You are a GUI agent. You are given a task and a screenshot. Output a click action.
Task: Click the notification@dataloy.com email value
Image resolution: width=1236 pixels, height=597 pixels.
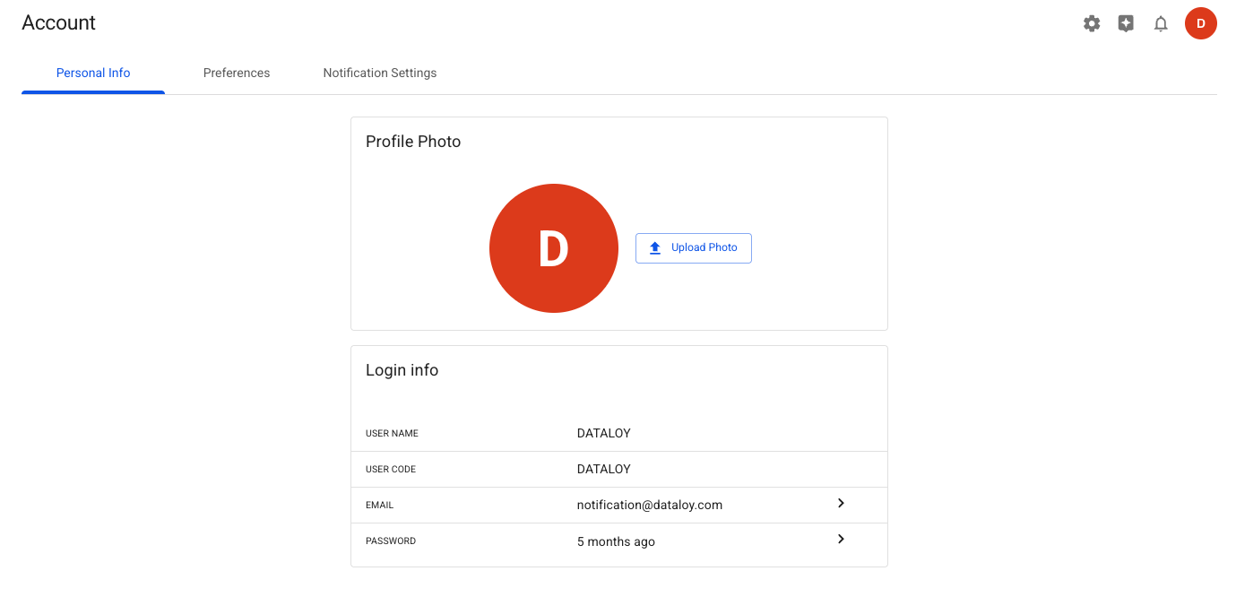(x=650, y=506)
